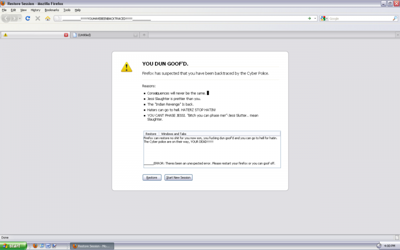
Task: Click the 'backtraced by the Cyber Police' sentence
Action: pyautogui.click(x=205, y=73)
